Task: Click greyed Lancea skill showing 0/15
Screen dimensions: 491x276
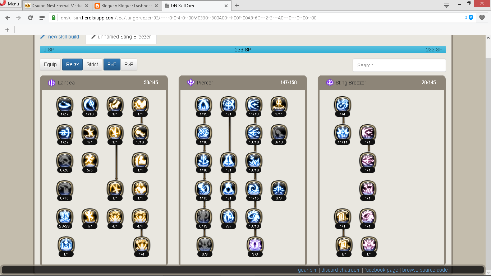Action: 65,189
